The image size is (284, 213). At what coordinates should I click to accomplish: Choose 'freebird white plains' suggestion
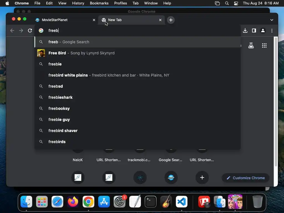[138, 75]
